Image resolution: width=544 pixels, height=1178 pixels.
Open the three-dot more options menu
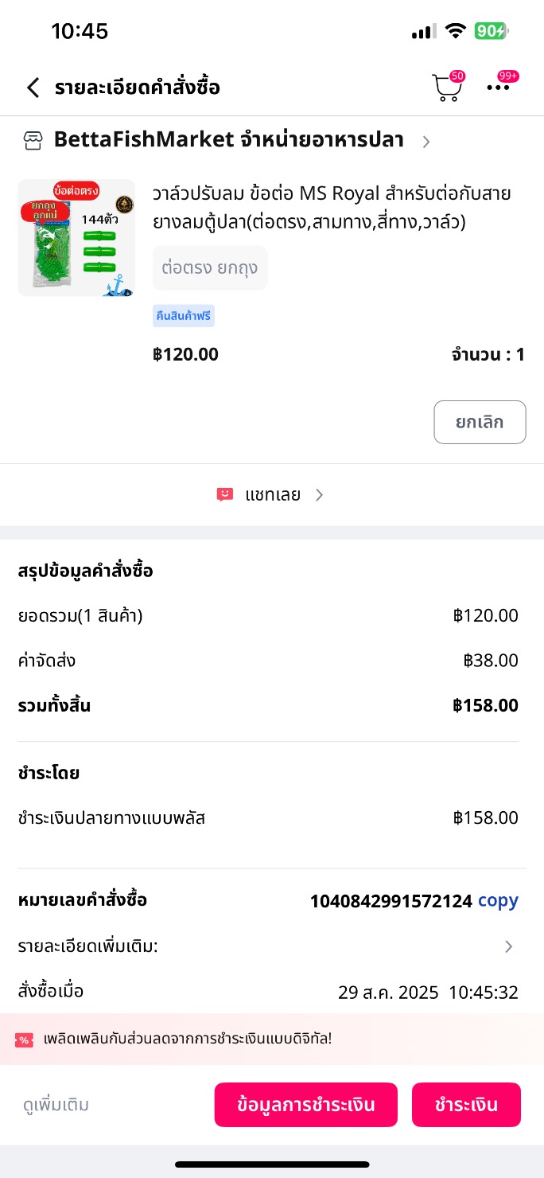coord(499,88)
